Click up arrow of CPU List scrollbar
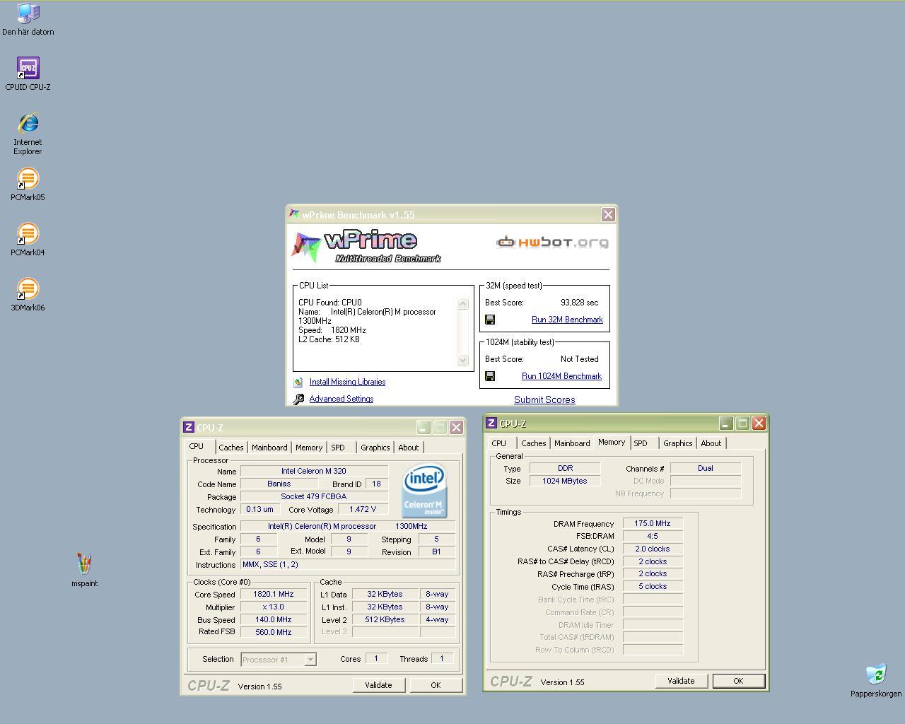905x724 pixels. pos(463,303)
